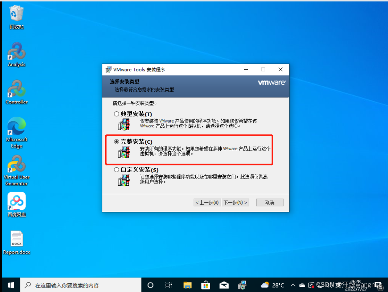The width and height of the screenshot is (388, 292).
Task: Click the OneDrive cloud tray icon
Action: 302,285
